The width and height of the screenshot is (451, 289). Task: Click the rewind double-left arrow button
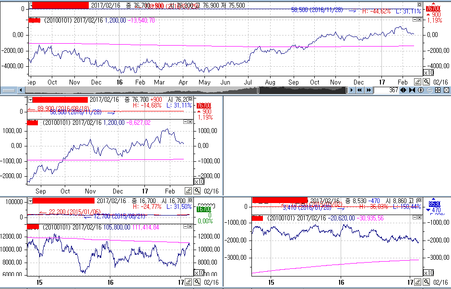359,90
